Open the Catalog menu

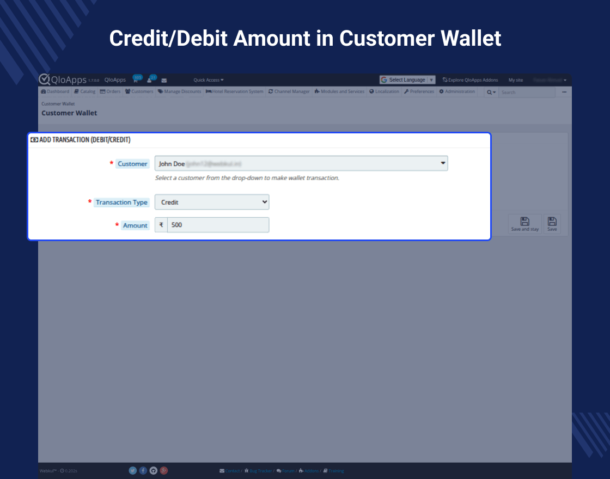85,92
